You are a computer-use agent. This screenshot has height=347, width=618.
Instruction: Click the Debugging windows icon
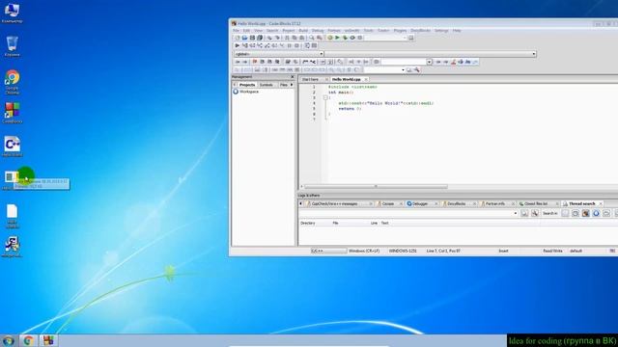pos(307,45)
